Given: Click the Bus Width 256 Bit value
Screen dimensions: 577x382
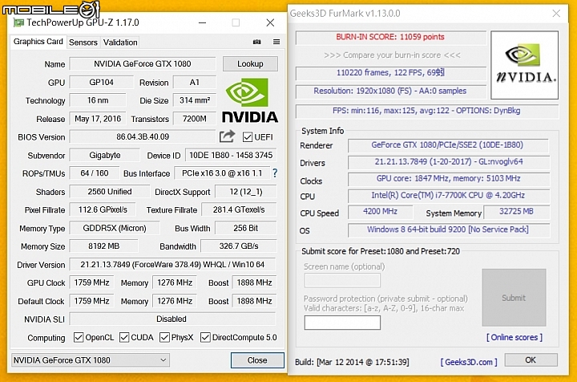Looking at the screenshot, I should pos(245,228).
